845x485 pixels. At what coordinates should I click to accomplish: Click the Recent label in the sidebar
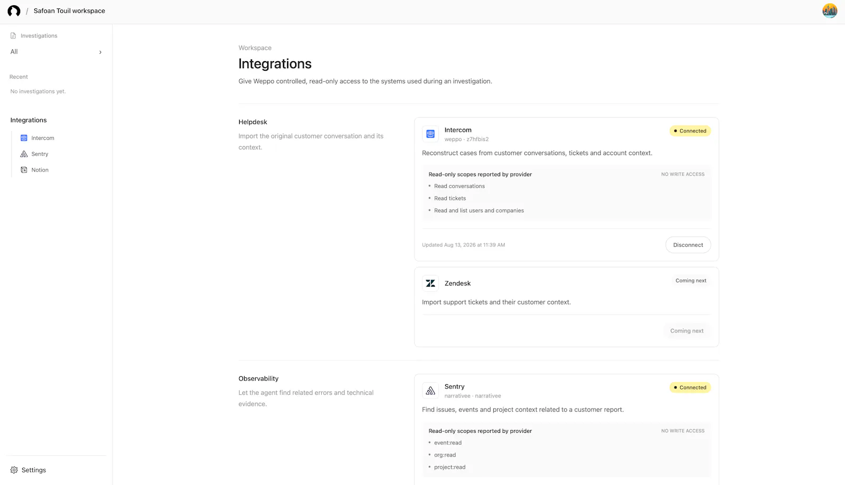click(x=18, y=77)
